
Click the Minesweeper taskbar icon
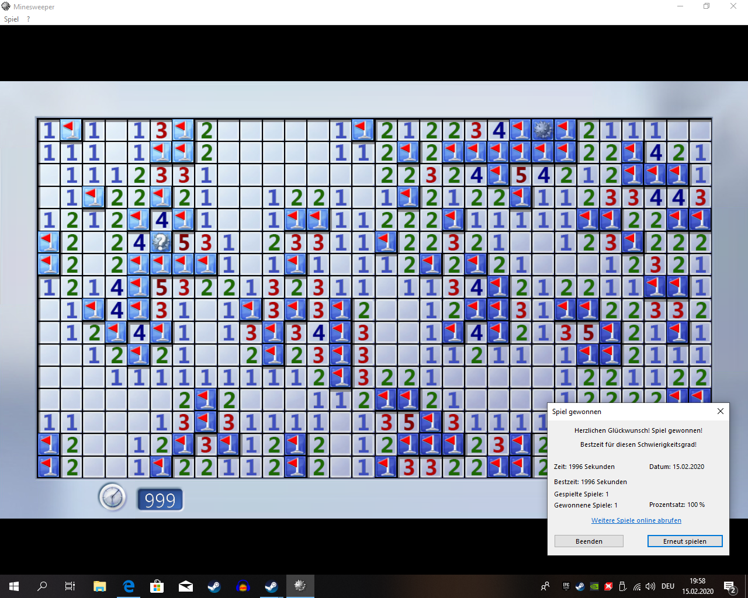[300, 586]
